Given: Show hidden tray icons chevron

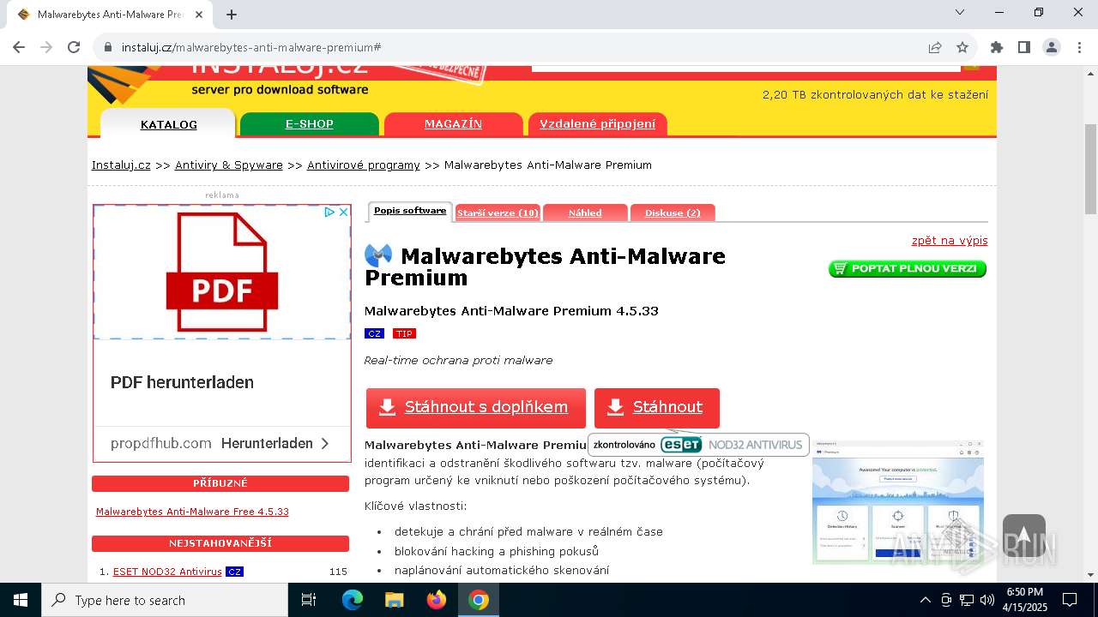Looking at the screenshot, I should coord(925,600).
